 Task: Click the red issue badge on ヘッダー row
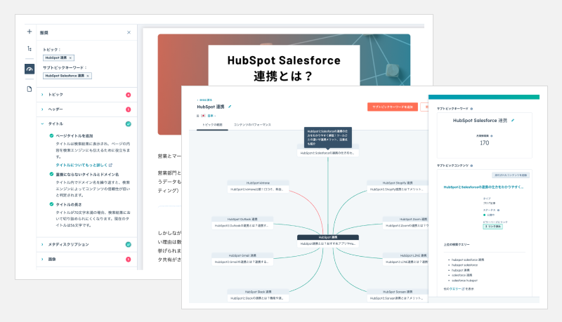tap(129, 109)
